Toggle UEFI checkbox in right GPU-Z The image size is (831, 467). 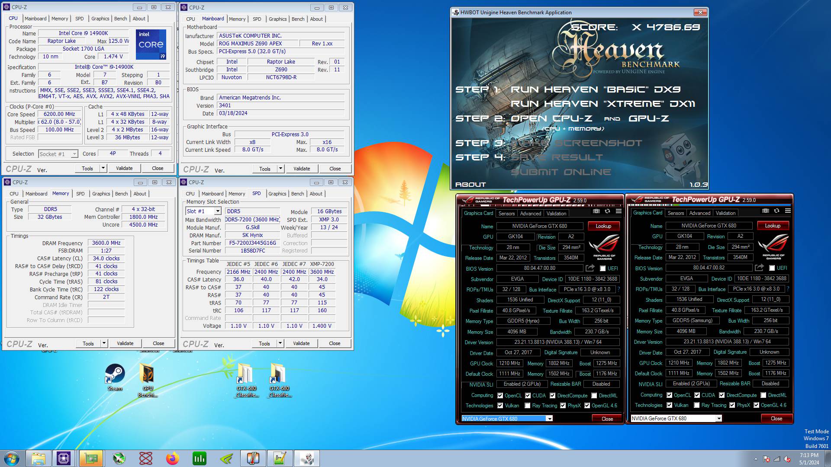coord(772,268)
